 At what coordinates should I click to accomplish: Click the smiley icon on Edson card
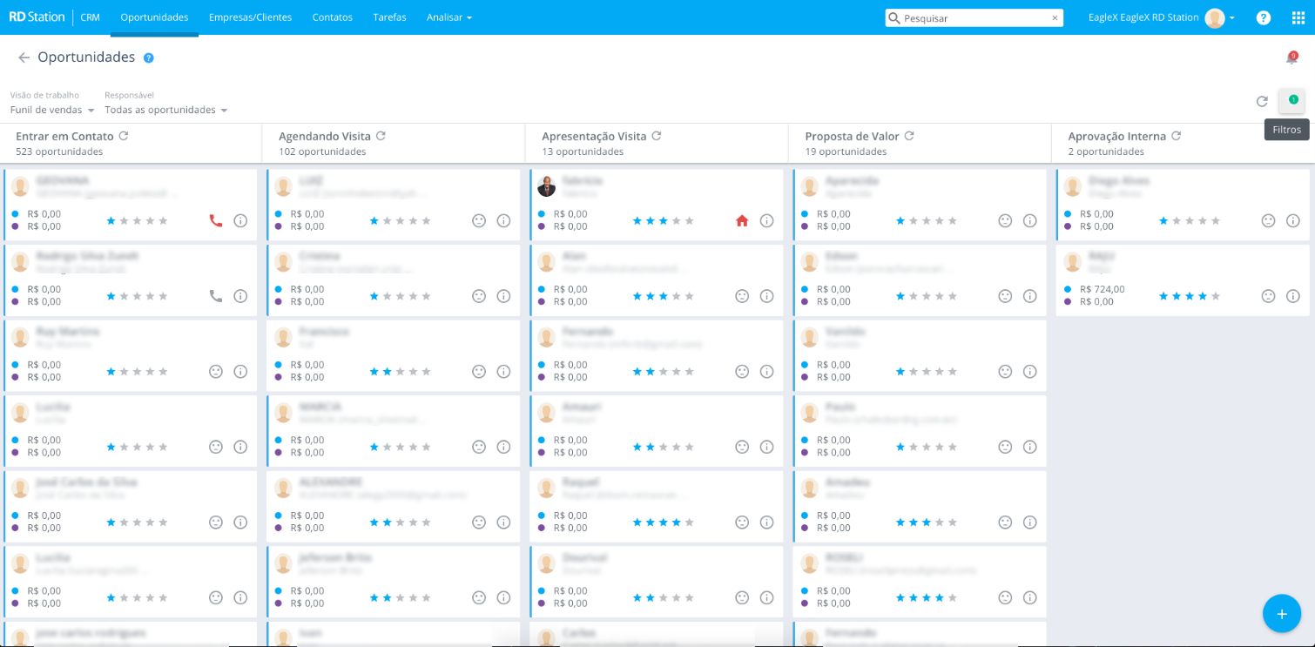click(x=1005, y=296)
